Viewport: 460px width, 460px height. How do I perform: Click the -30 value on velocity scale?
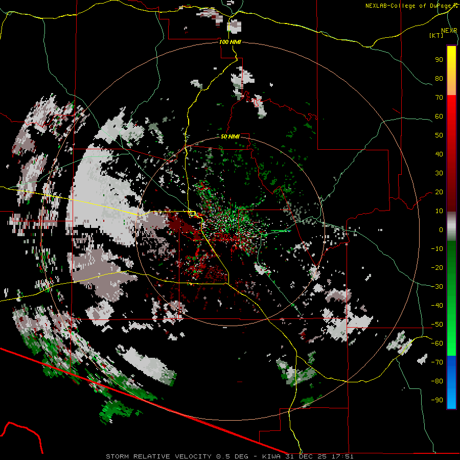(437, 287)
